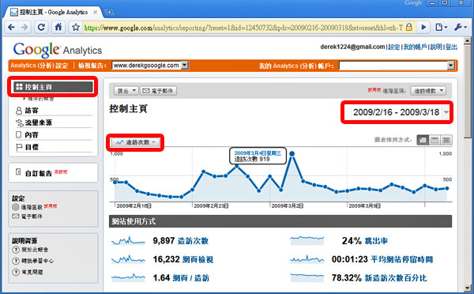Open a new tab with the plus button
This screenshot has width=474, height=294.
pos(109,12)
